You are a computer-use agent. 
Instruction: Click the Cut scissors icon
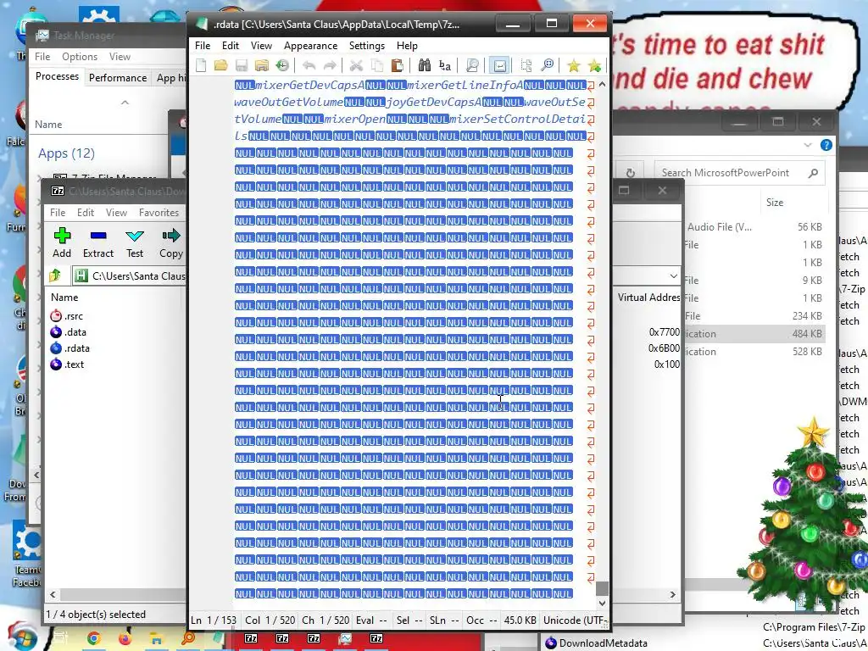click(x=356, y=66)
